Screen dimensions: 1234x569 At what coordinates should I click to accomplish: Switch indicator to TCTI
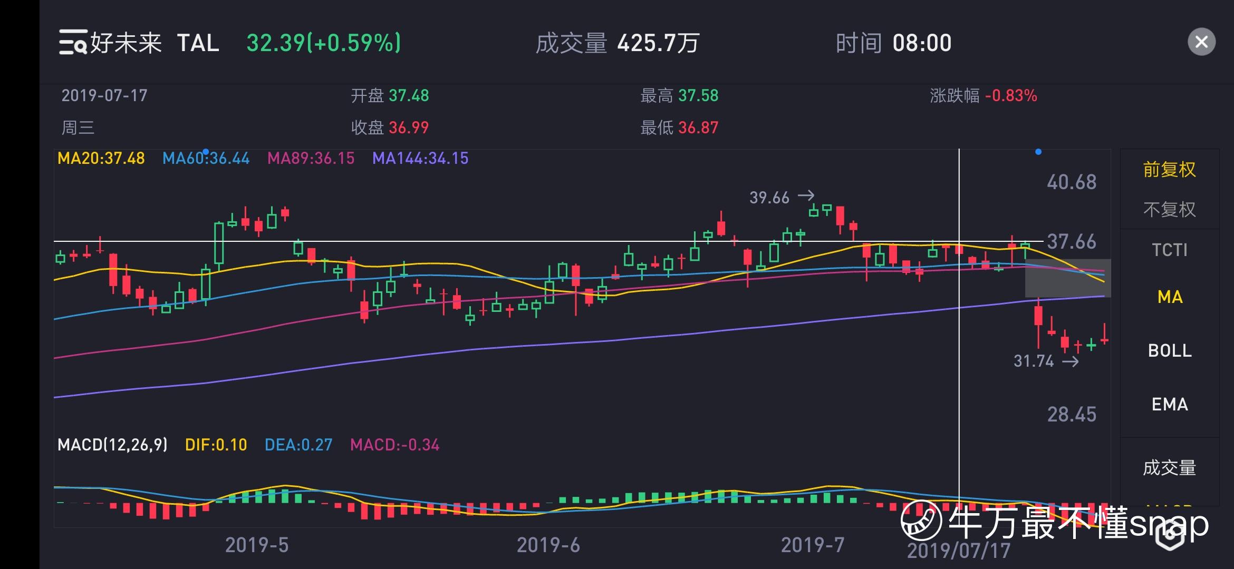coord(1169,250)
